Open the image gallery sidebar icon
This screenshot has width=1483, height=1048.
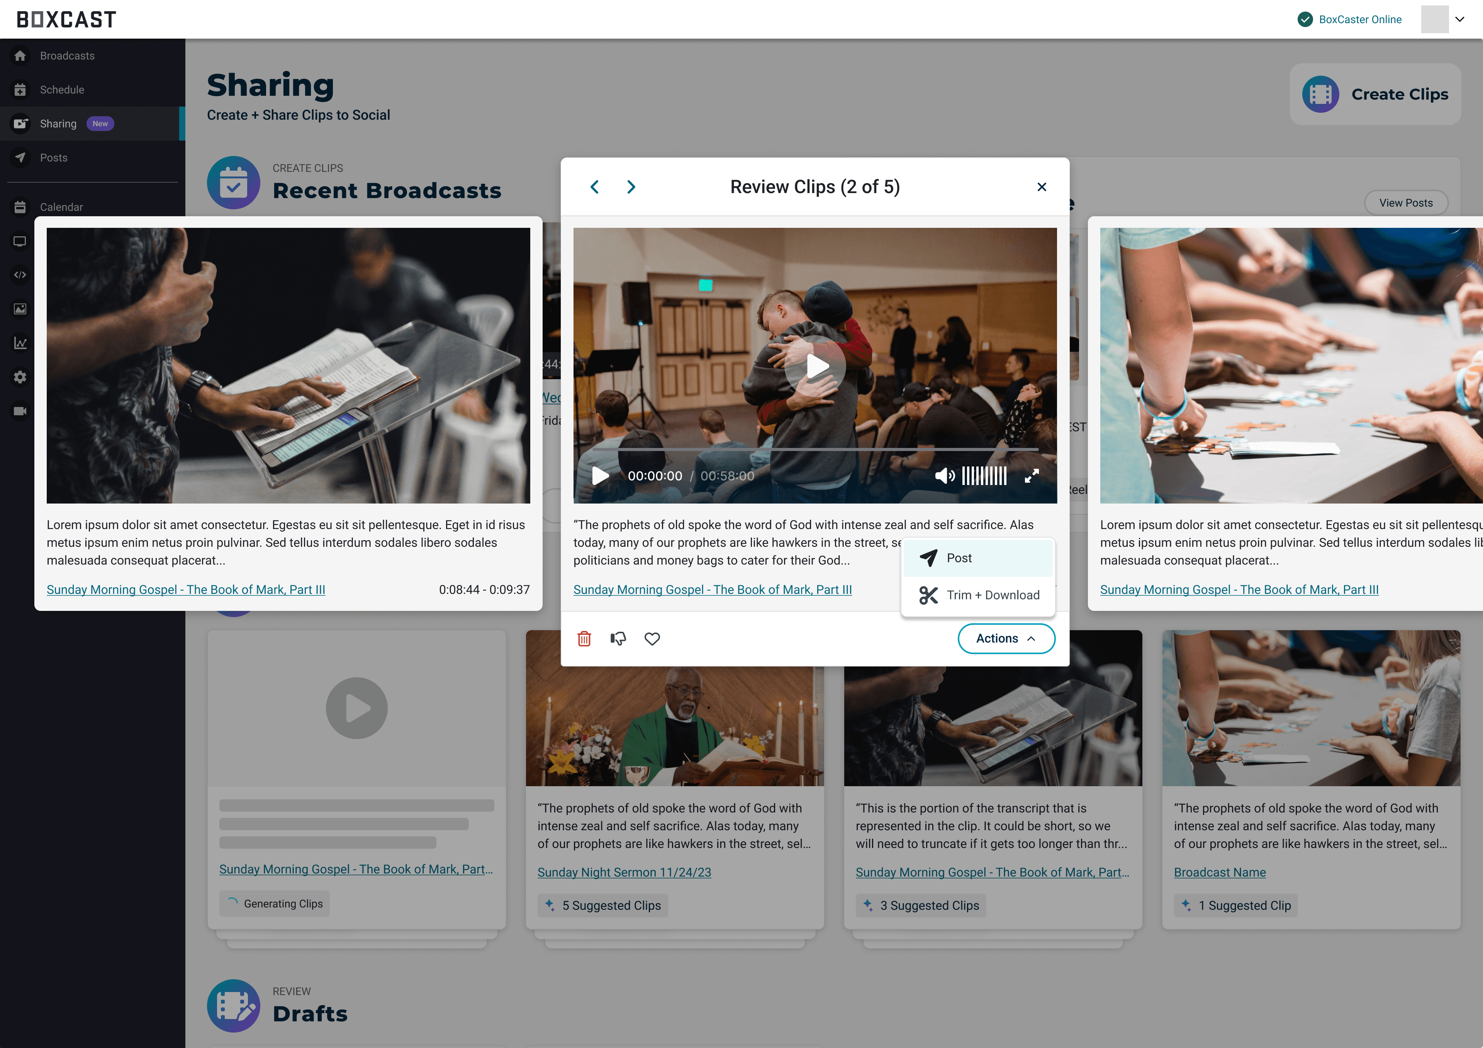20,309
